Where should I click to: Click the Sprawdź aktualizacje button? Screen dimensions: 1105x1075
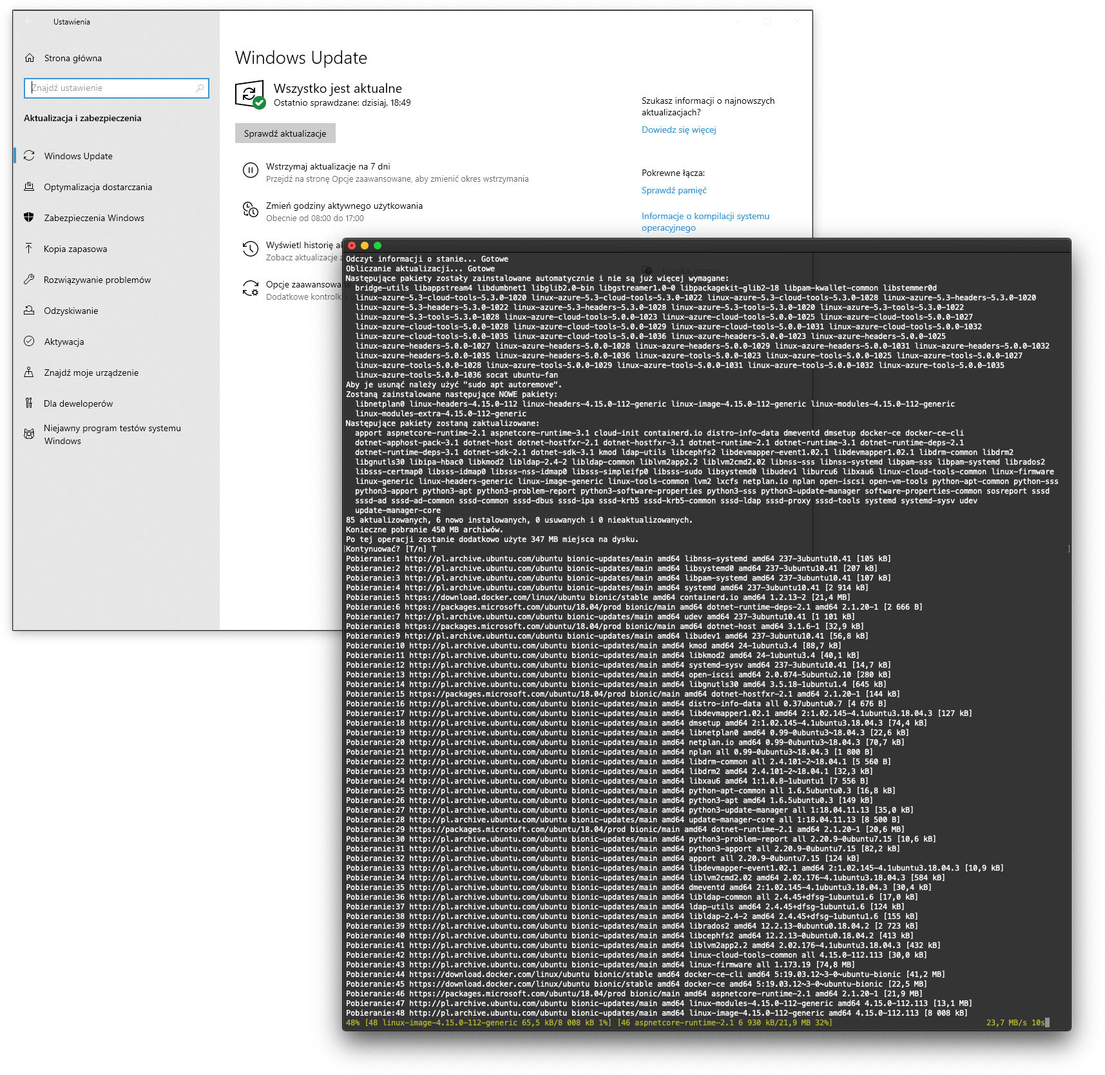pos(285,133)
